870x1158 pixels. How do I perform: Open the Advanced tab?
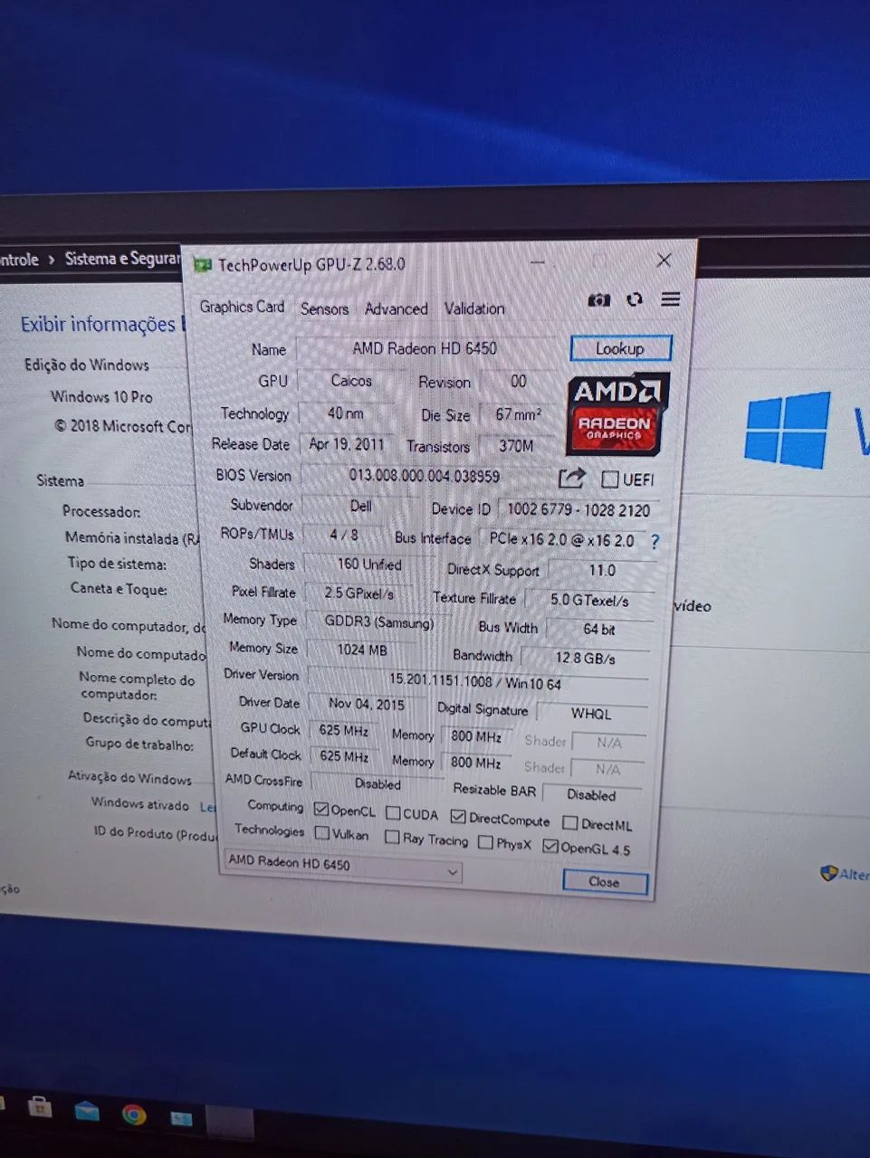(396, 308)
